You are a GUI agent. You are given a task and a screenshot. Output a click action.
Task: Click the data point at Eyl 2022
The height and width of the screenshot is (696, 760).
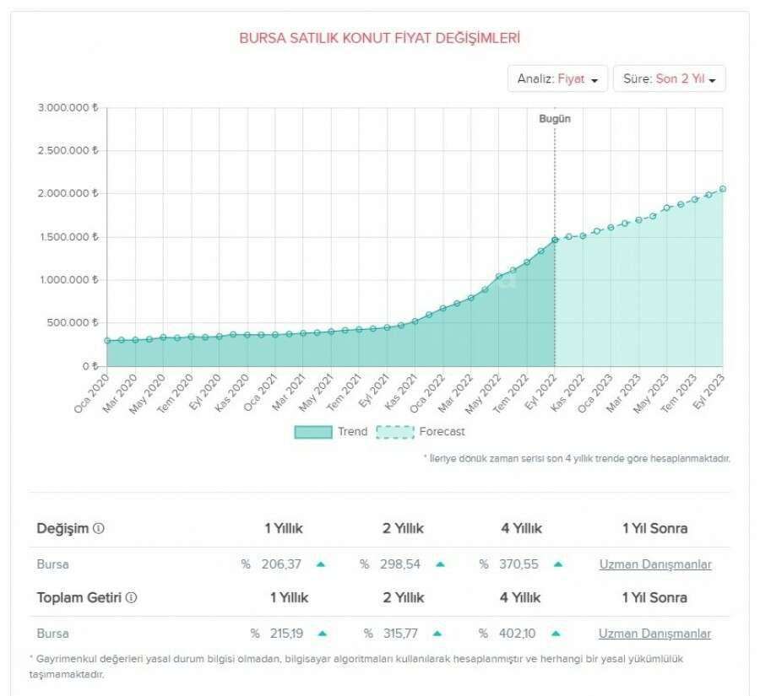click(x=555, y=240)
